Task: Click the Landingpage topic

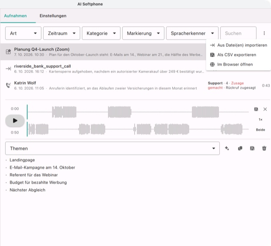Action: [22, 160]
